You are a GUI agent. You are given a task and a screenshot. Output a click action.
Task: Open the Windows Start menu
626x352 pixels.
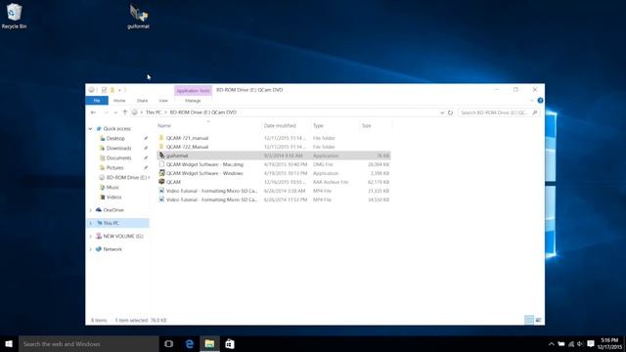9,344
